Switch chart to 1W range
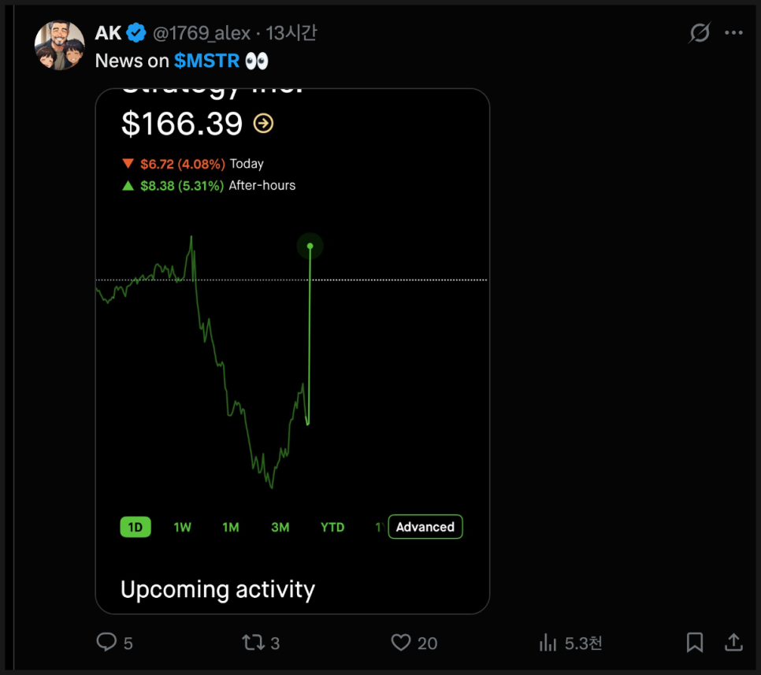 point(182,527)
